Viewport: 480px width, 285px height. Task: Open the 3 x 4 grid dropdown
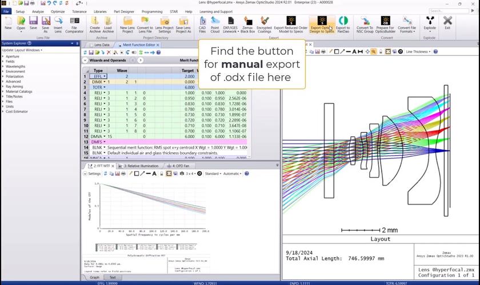(x=190, y=173)
